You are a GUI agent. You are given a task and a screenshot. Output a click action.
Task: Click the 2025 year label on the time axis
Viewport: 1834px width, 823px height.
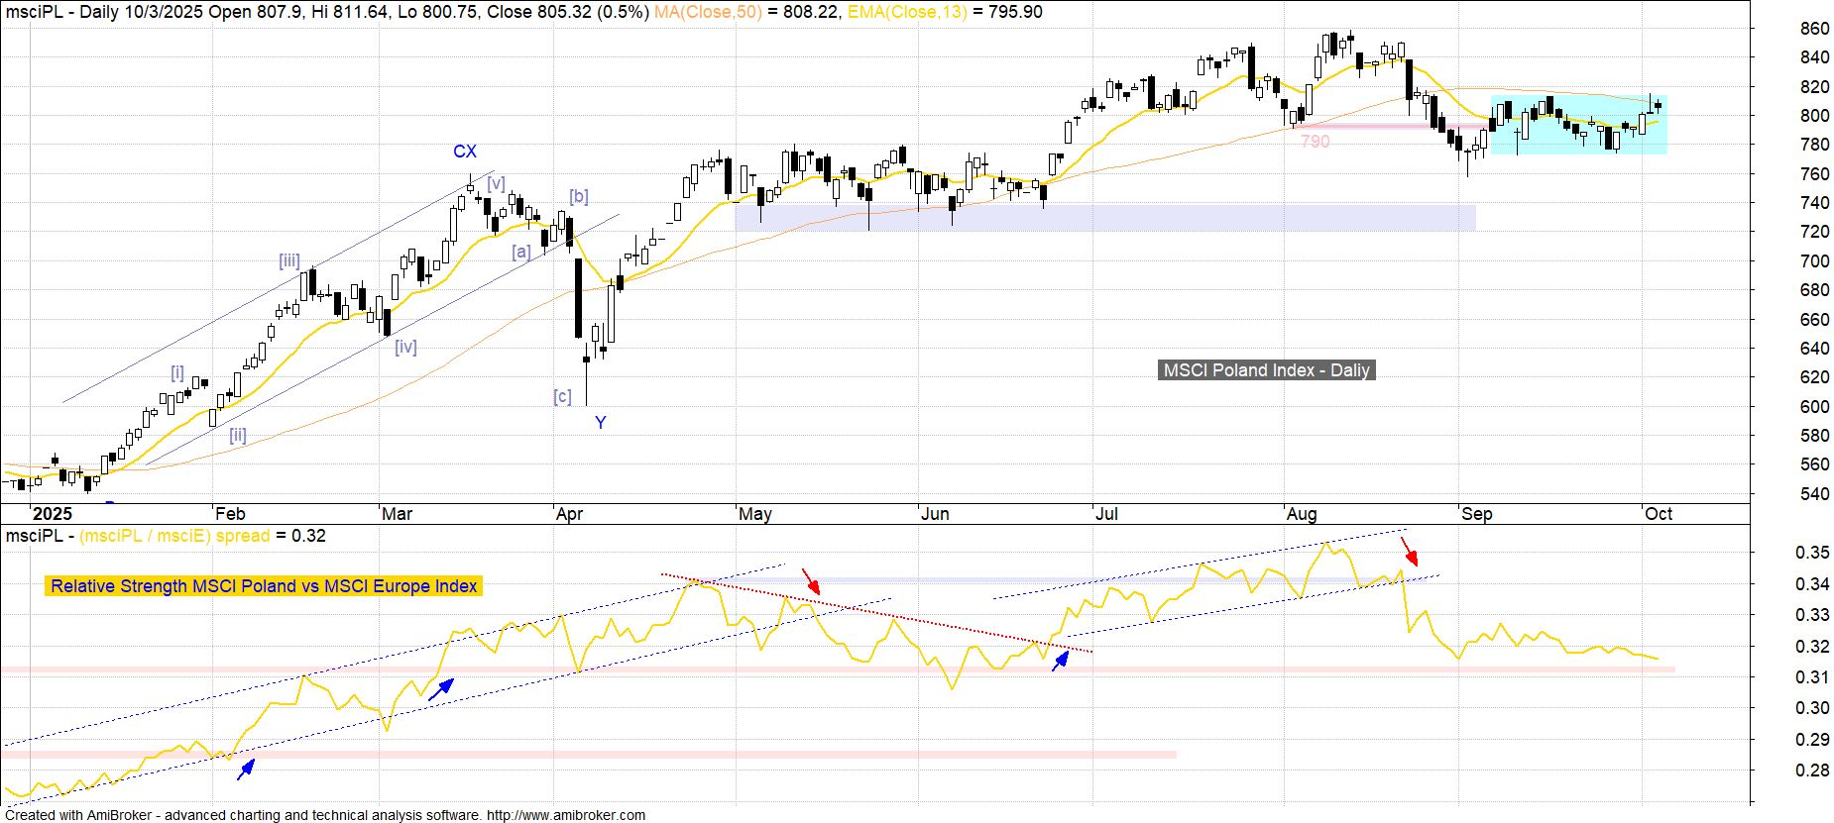52,514
